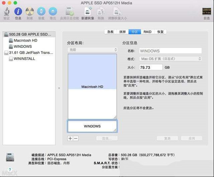Click the size field showing 79.73
The height and width of the screenshot is (177, 214).
(151, 67)
